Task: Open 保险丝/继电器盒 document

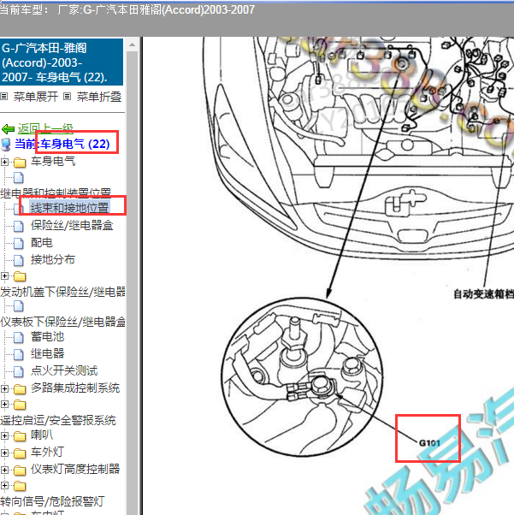Action: [x=72, y=225]
